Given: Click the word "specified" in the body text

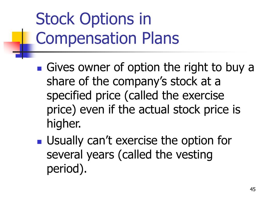Looking at the screenshot, I should (69, 96).
